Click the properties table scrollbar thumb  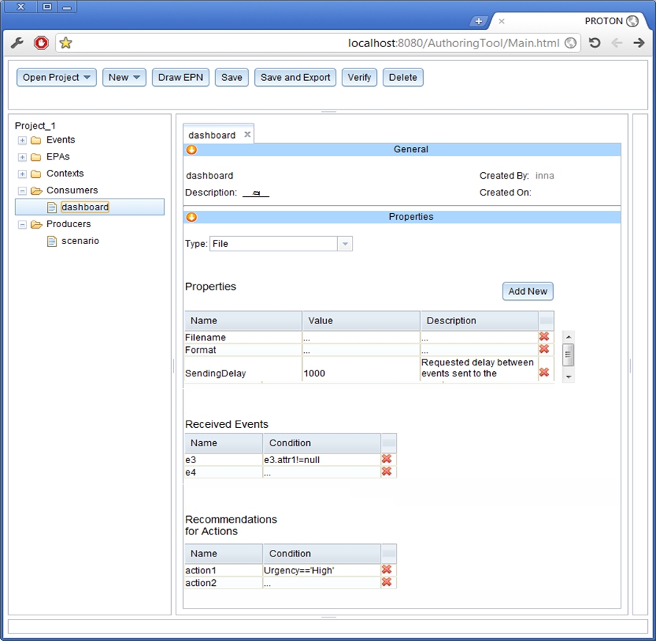[x=568, y=354]
